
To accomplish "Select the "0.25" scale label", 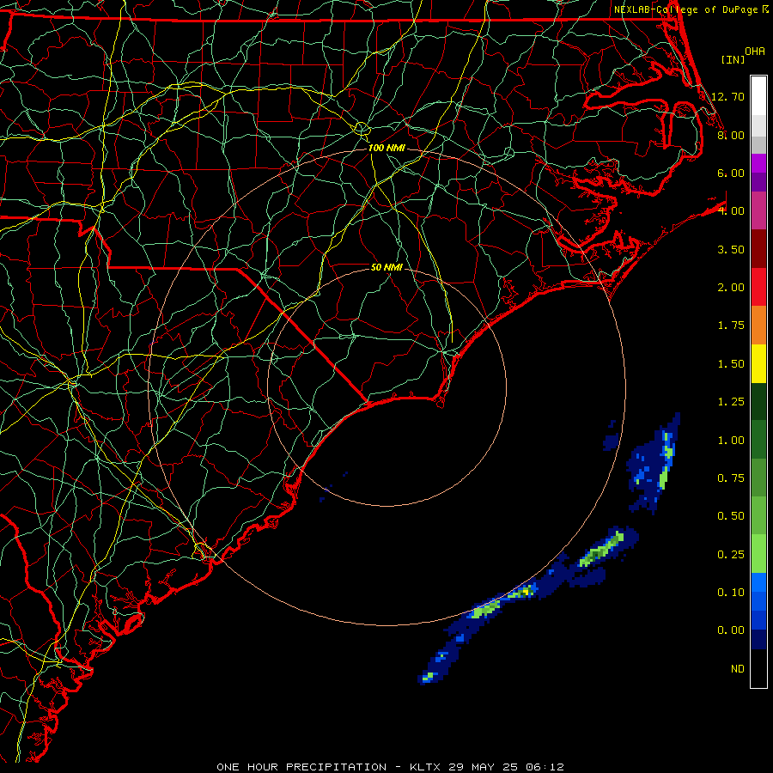I will [731, 555].
